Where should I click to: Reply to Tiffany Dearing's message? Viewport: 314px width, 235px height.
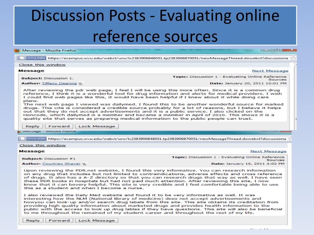33,126
